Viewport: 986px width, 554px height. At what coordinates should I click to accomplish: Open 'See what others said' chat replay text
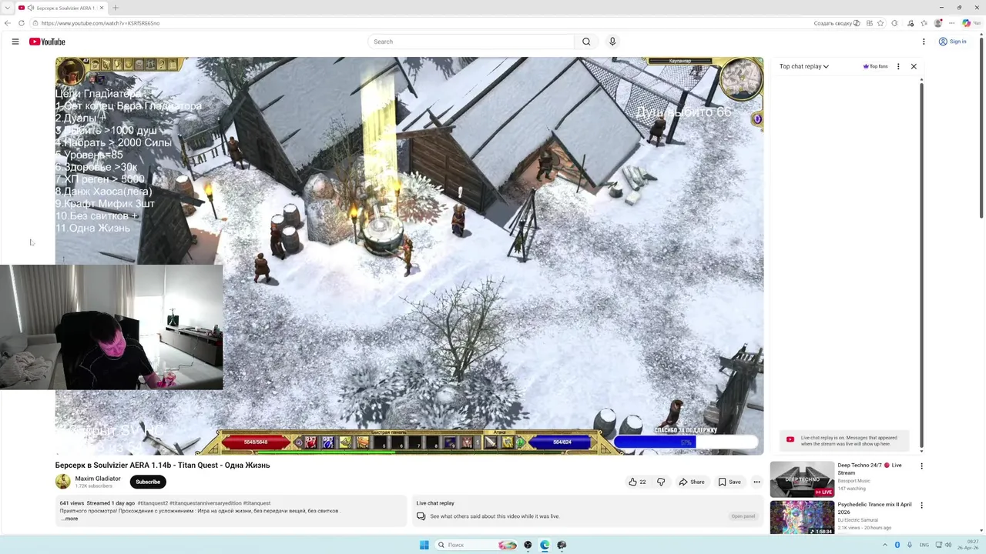pos(495,516)
